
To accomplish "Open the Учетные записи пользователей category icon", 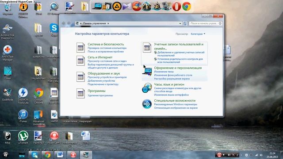I will click(x=147, y=48).
